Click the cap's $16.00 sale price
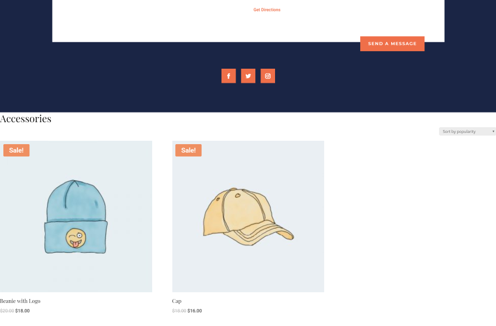The height and width of the screenshot is (326, 496). tap(194, 311)
